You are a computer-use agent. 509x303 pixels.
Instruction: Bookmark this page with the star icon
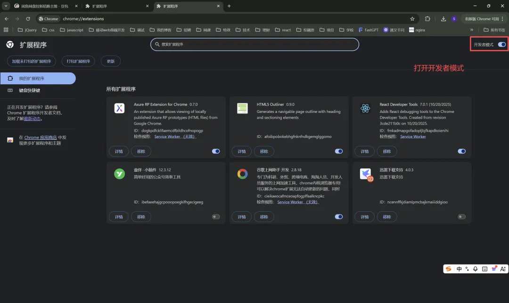coord(412,19)
